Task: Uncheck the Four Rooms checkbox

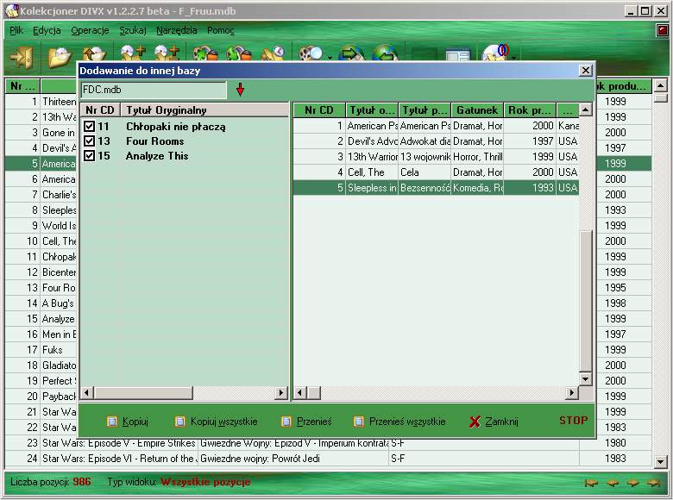Action: [90, 141]
